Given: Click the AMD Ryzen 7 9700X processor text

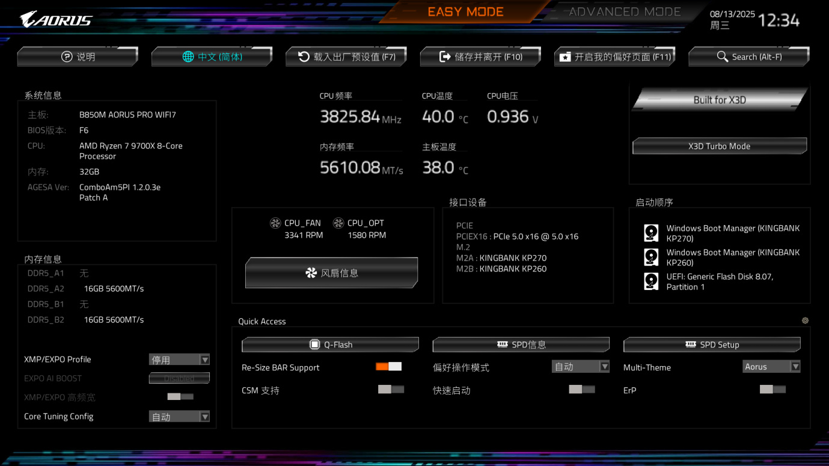Looking at the screenshot, I should coord(131,151).
